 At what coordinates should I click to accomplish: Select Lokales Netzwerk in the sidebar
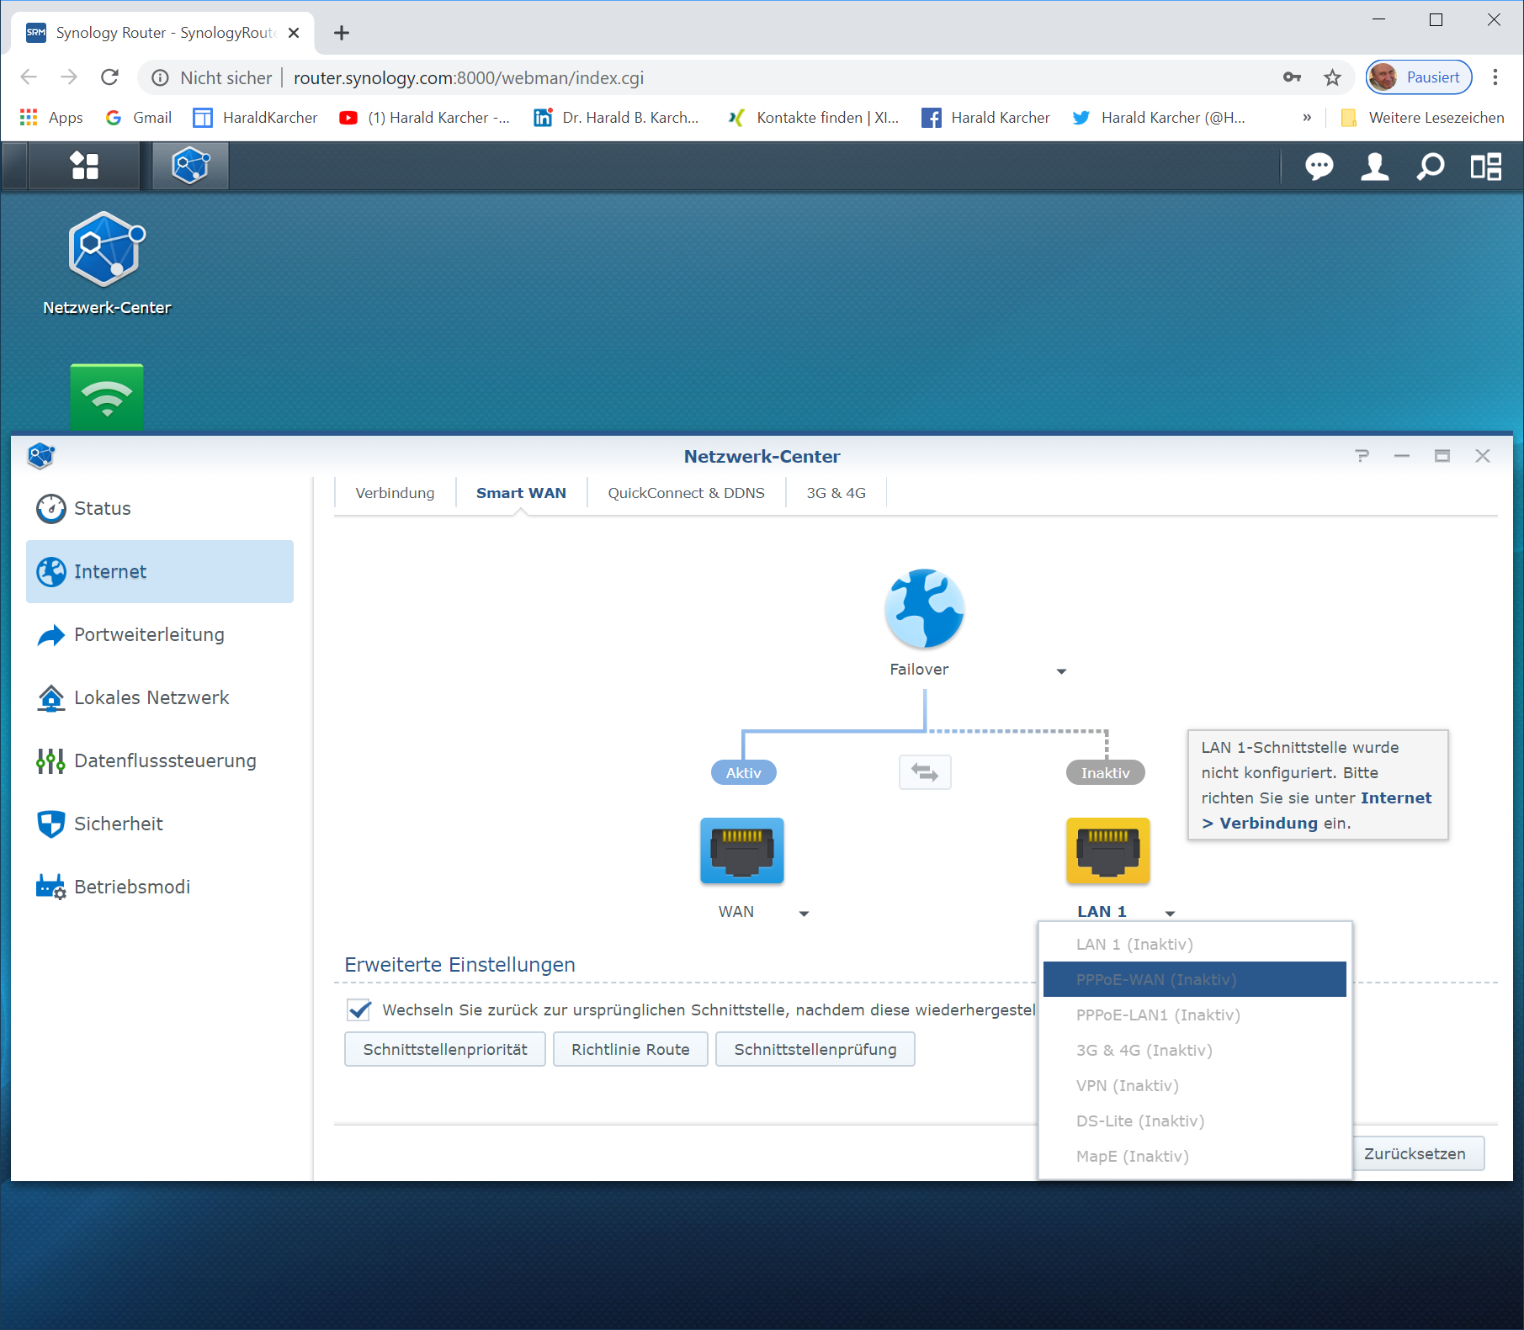[151, 697]
